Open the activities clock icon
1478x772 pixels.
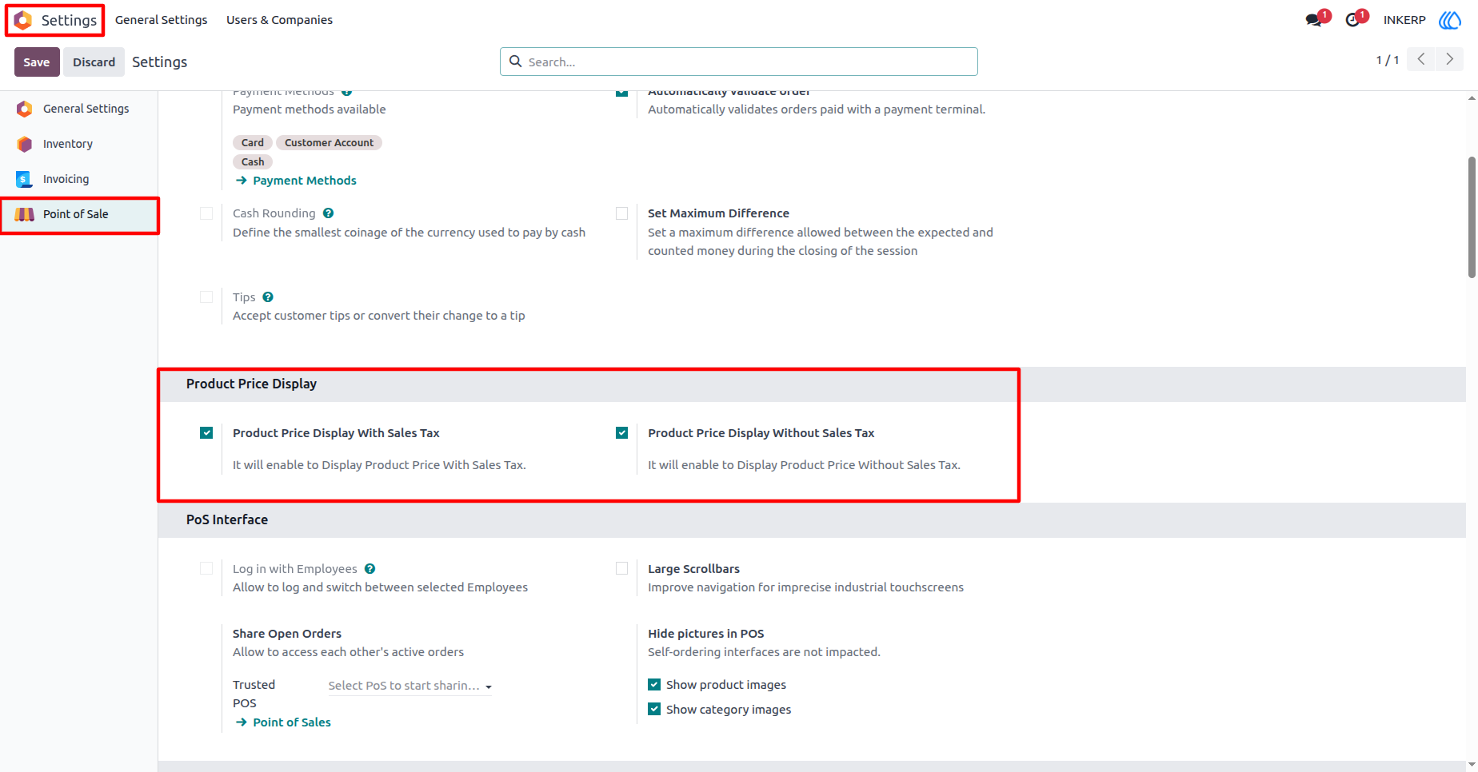(1352, 20)
